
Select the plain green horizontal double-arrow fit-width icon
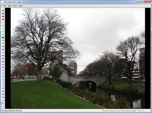(3, 23)
